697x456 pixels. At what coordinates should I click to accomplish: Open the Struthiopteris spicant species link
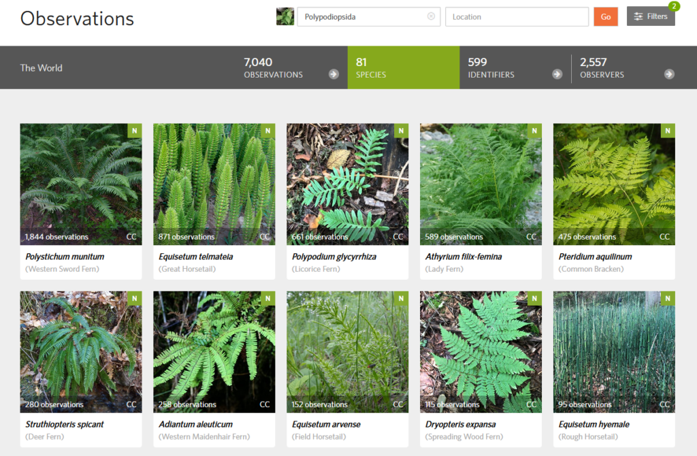[x=65, y=425]
